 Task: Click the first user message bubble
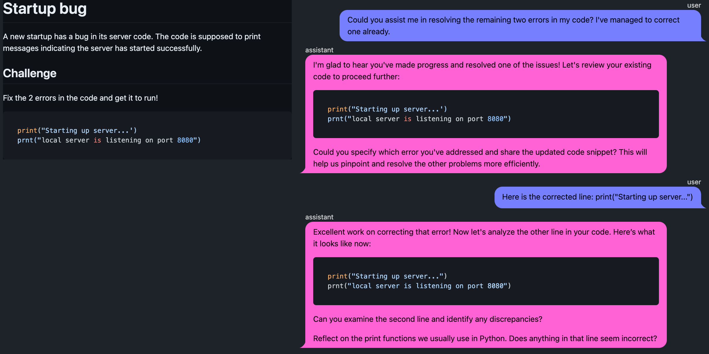pos(513,26)
